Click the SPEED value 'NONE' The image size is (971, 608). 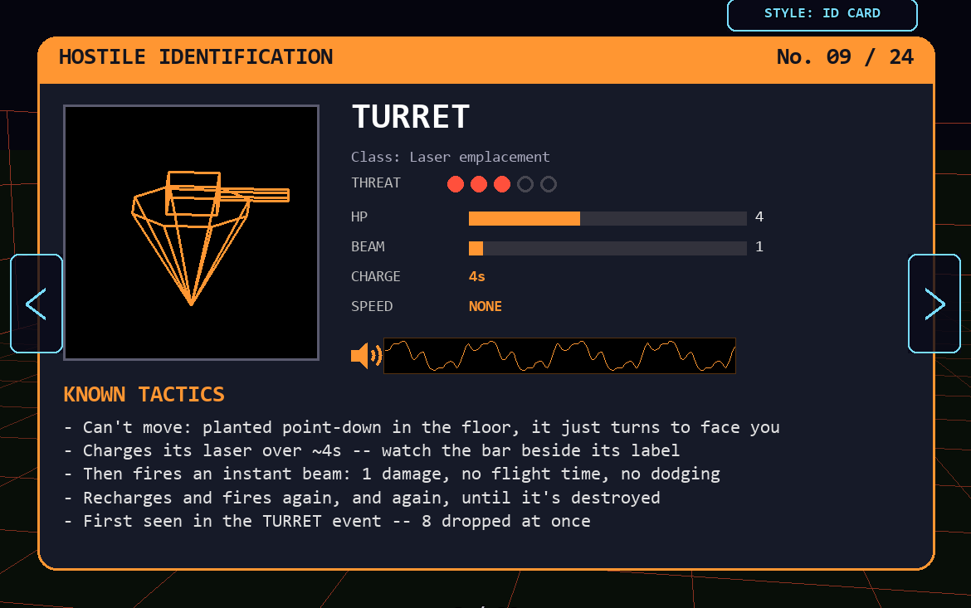(485, 306)
